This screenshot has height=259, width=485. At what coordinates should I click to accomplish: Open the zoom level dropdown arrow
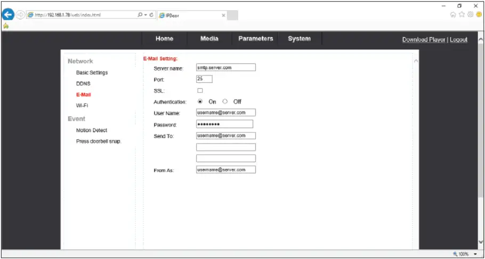475,254
